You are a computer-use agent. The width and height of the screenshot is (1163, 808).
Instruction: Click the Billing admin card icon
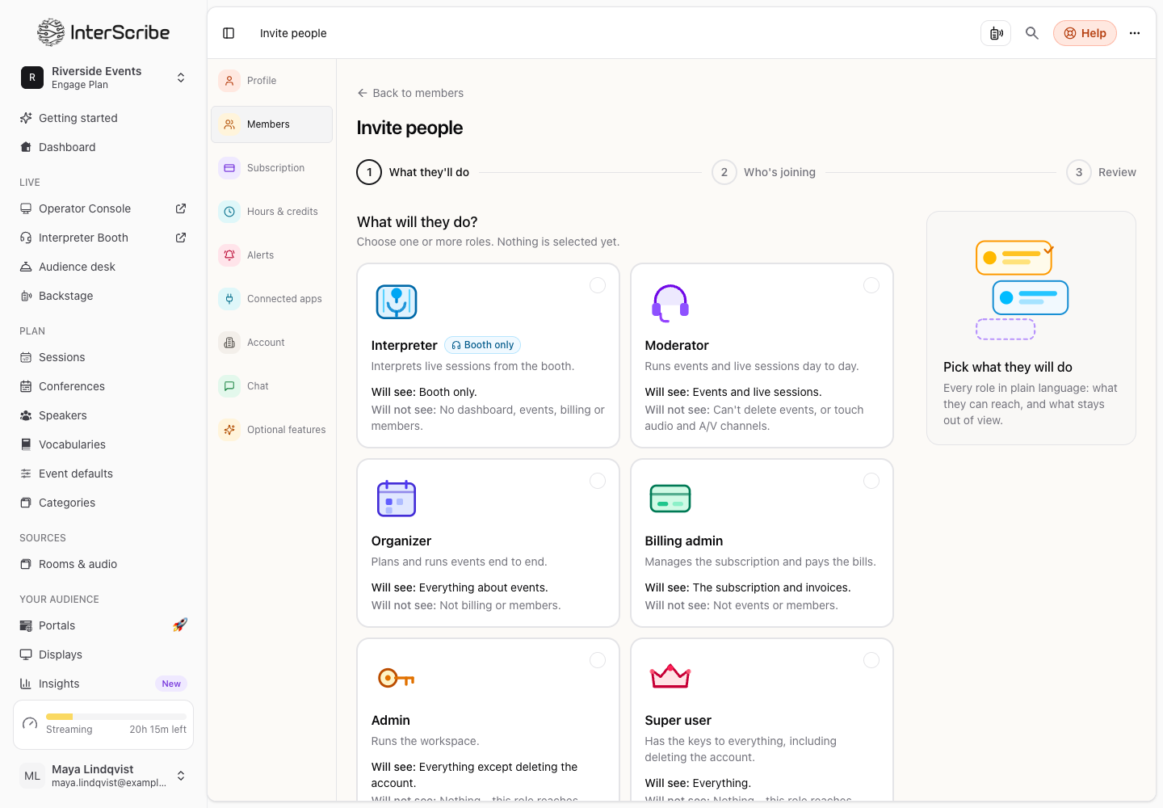670,499
